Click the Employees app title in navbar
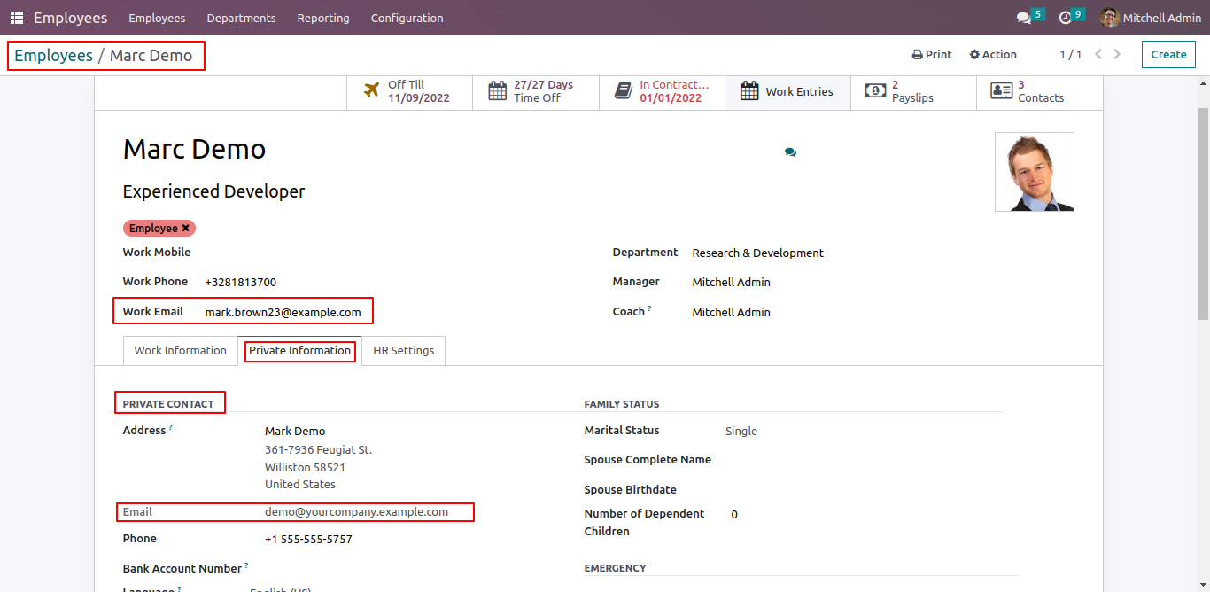The width and height of the screenshot is (1210, 592). tap(71, 18)
